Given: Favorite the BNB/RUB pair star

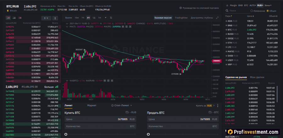Looking at the screenshot, I should pos(226,25).
